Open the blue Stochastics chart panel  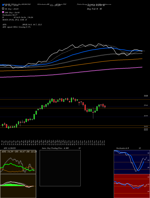[x=132, y=162]
